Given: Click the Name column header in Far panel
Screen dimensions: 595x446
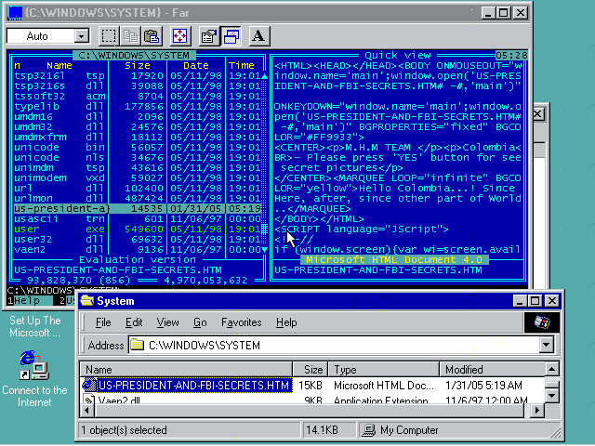Looking at the screenshot, I should tap(59, 66).
